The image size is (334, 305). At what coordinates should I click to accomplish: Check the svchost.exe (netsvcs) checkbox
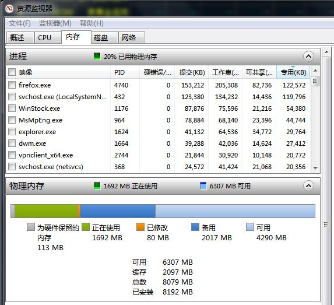[12, 167]
